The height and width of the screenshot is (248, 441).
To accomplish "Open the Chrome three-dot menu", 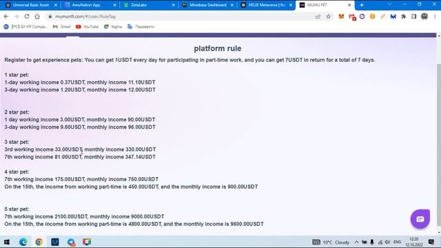I will point(435,17).
